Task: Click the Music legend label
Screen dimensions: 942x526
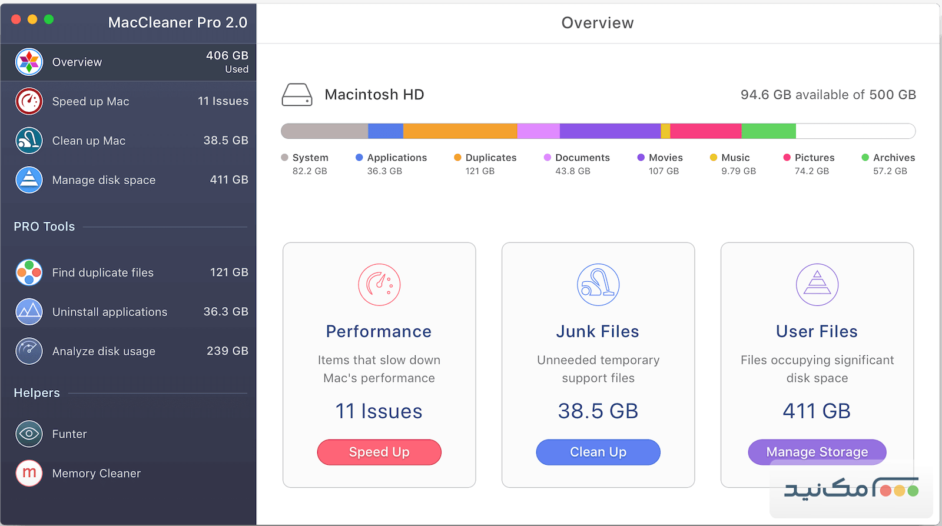Action: [x=735, y=158]
